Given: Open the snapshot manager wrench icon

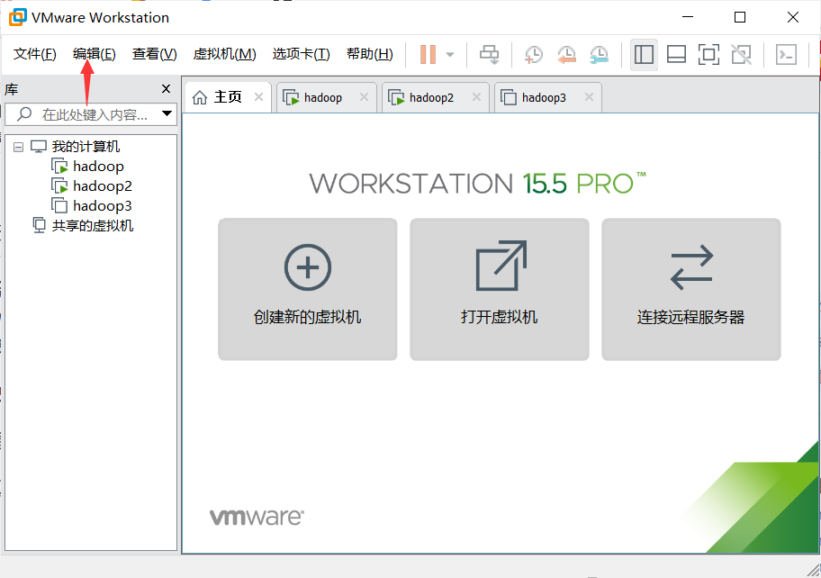Looking at the screenshot, I should click(x=599, y=54).
